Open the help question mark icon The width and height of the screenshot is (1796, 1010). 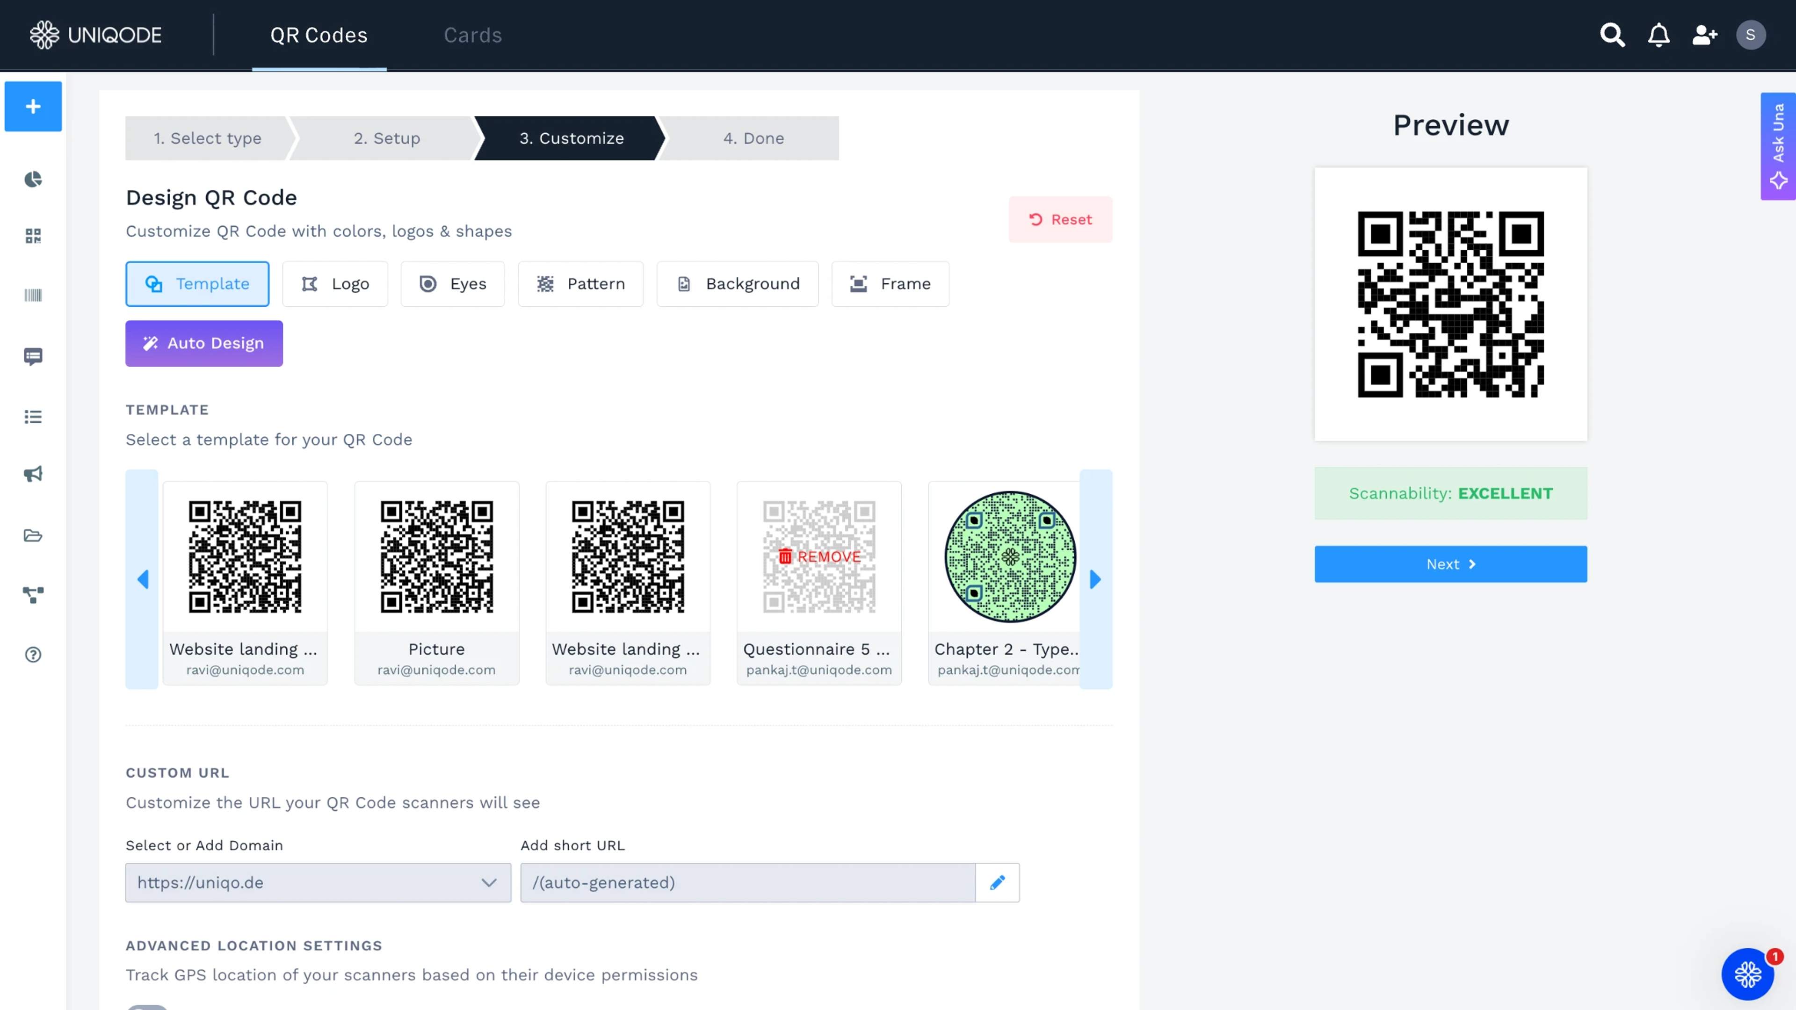pos(34,655)
